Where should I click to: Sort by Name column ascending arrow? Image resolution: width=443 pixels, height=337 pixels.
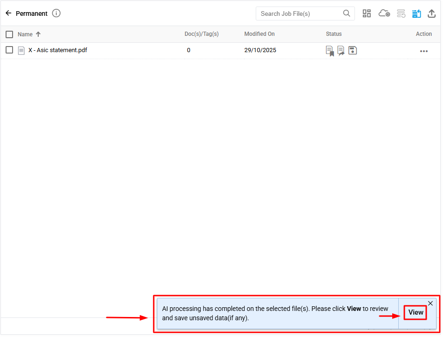[38, 34]
